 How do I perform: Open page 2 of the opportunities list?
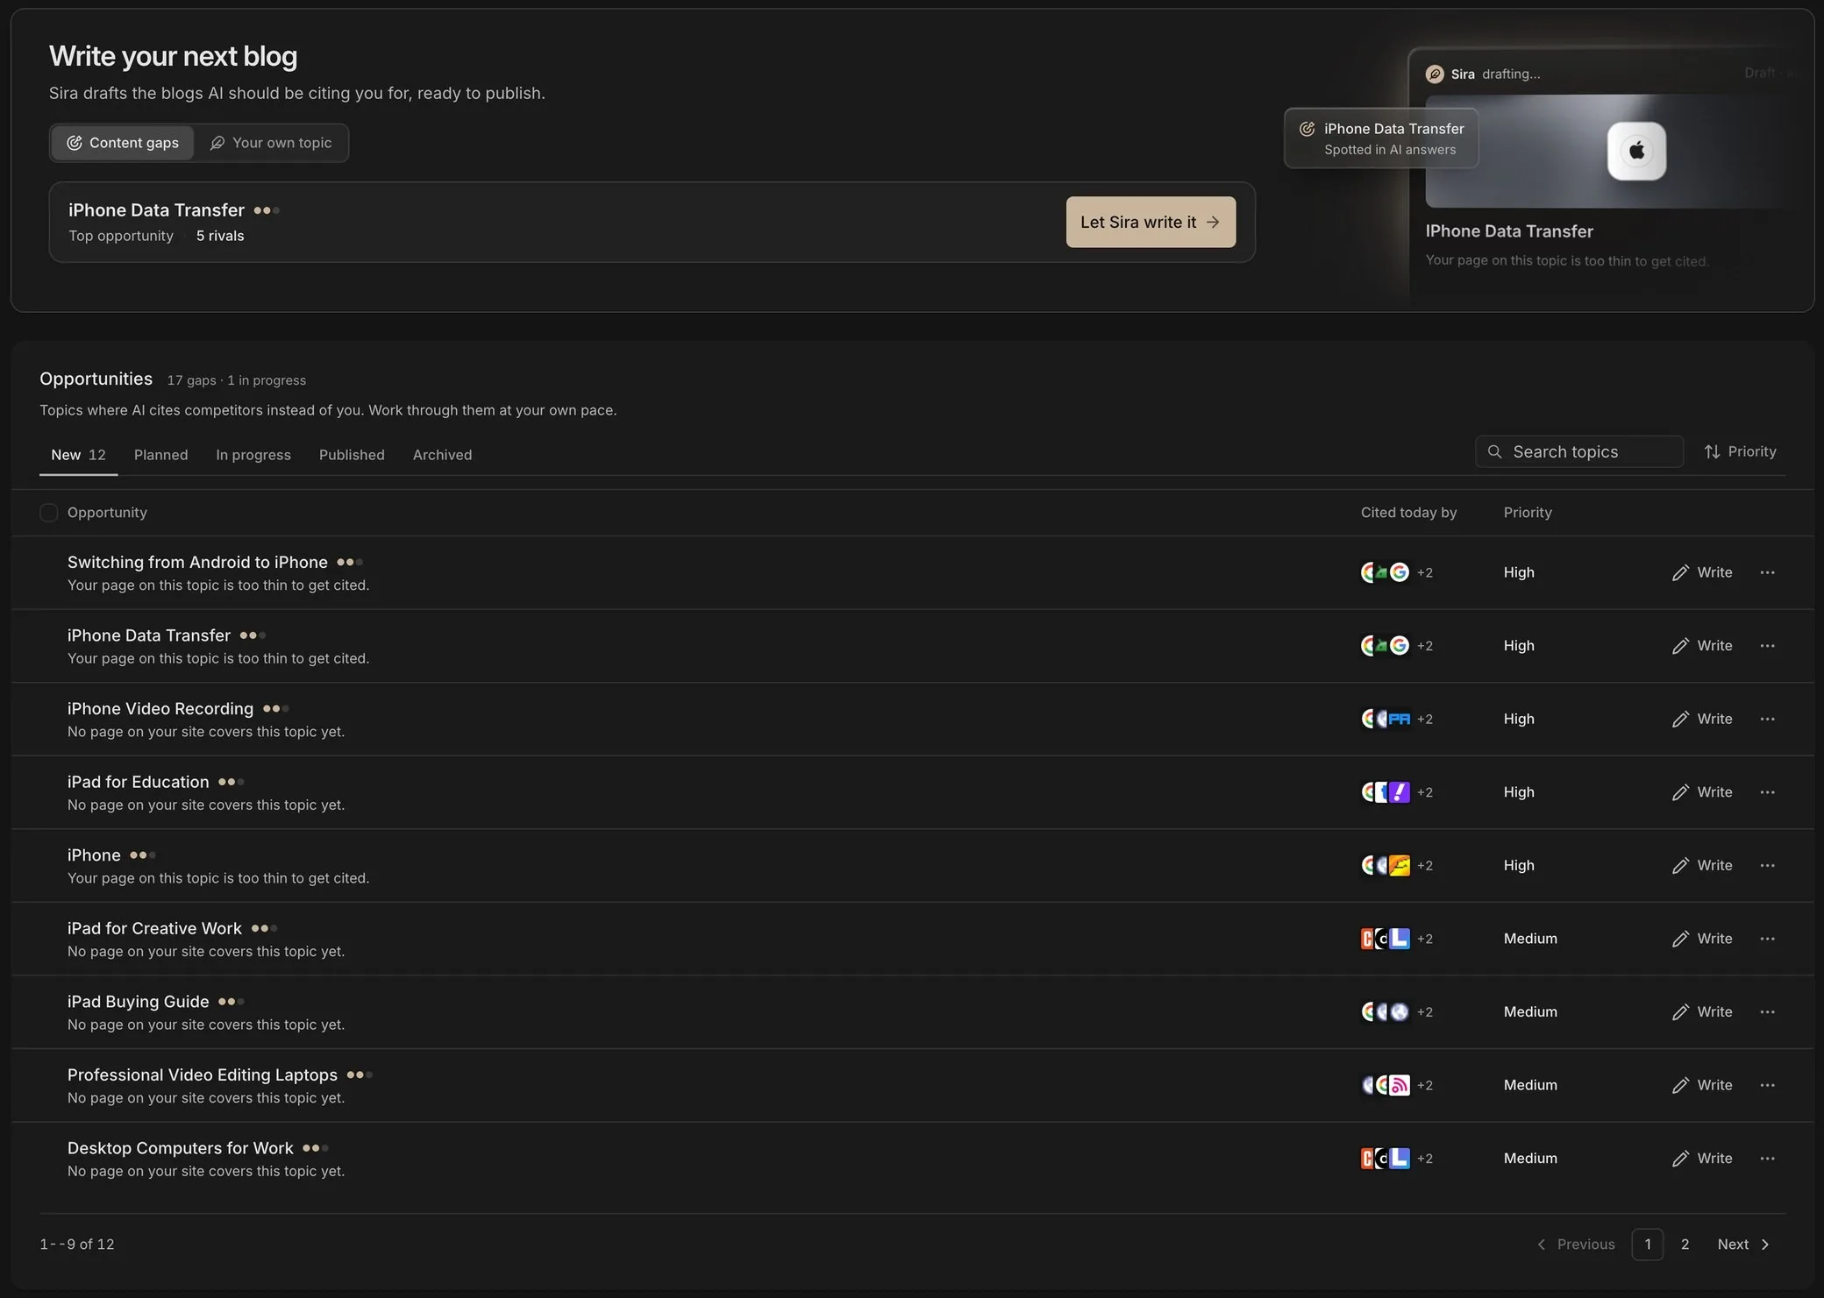click(x=1685, y=1245)
